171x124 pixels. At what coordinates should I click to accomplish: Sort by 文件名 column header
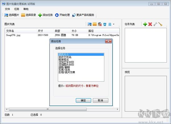tap(21, 31)
